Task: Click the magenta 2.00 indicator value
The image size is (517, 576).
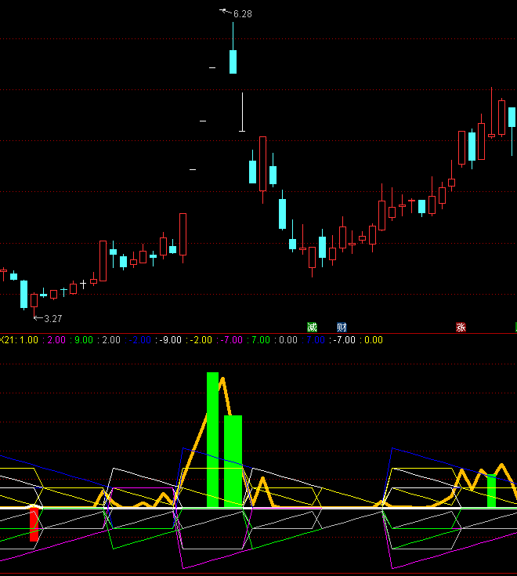Action: point(56,340)
